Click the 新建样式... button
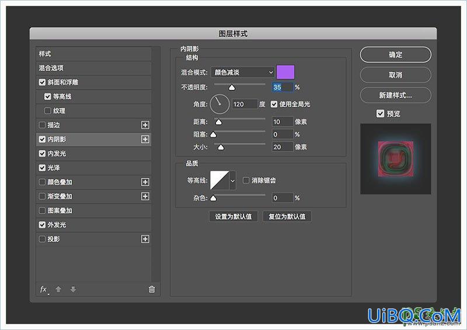Screen dimensions: 467x330 (x=396, y=95)
